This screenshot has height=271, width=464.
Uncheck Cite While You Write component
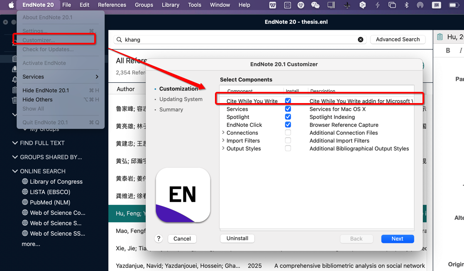click(x=288, y=101)
